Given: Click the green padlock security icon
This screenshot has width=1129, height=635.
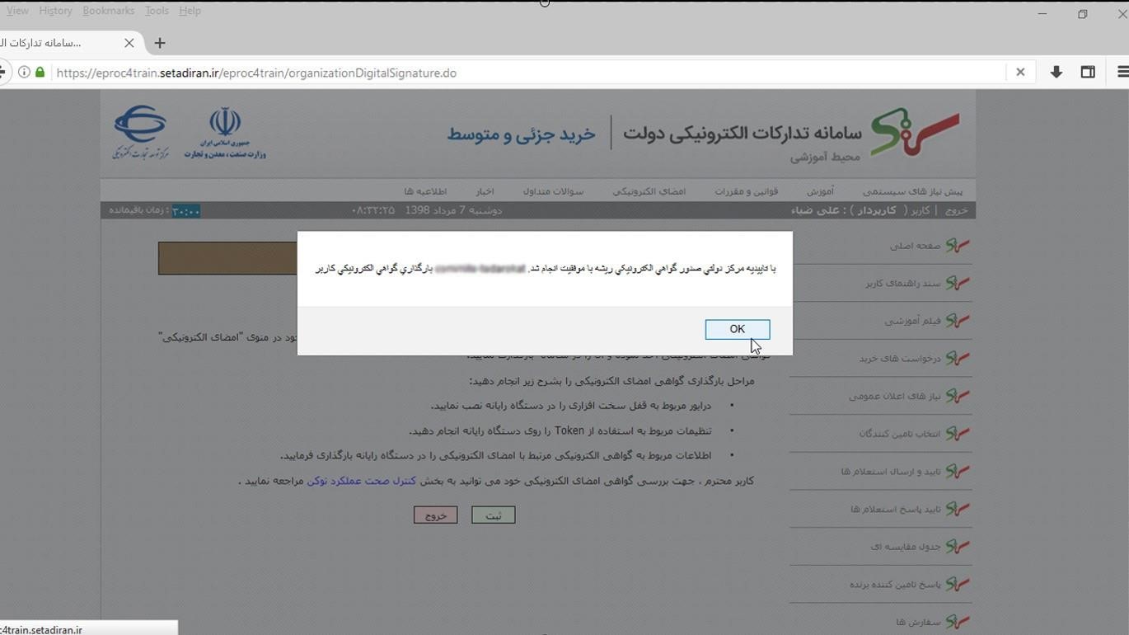Looking at the screenshot, I should pos(40,73).
